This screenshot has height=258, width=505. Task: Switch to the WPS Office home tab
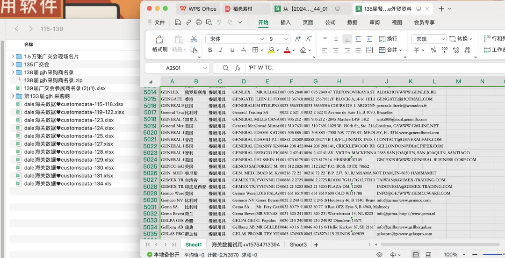(198, 9)
